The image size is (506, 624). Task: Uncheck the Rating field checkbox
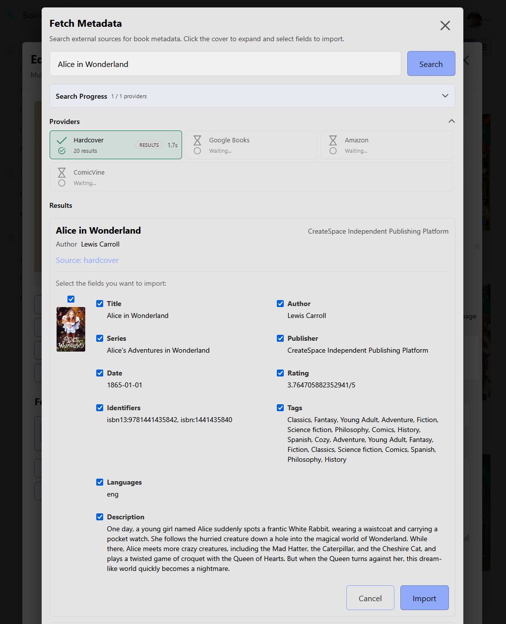tap(280, 373)
